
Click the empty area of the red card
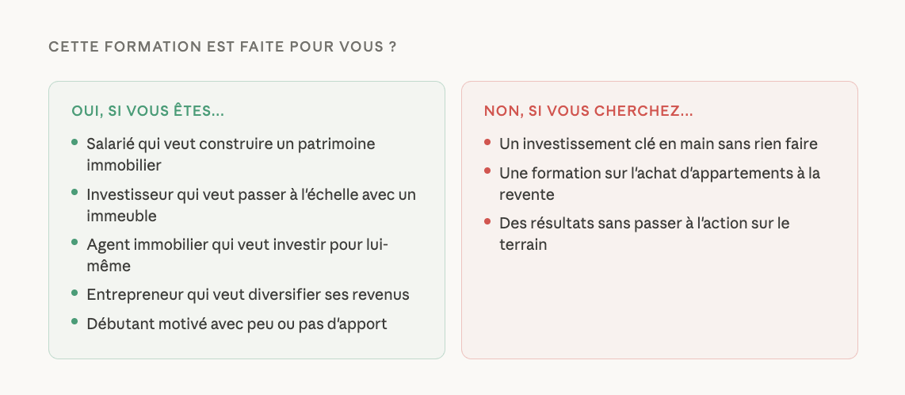[x=659, y=309]
